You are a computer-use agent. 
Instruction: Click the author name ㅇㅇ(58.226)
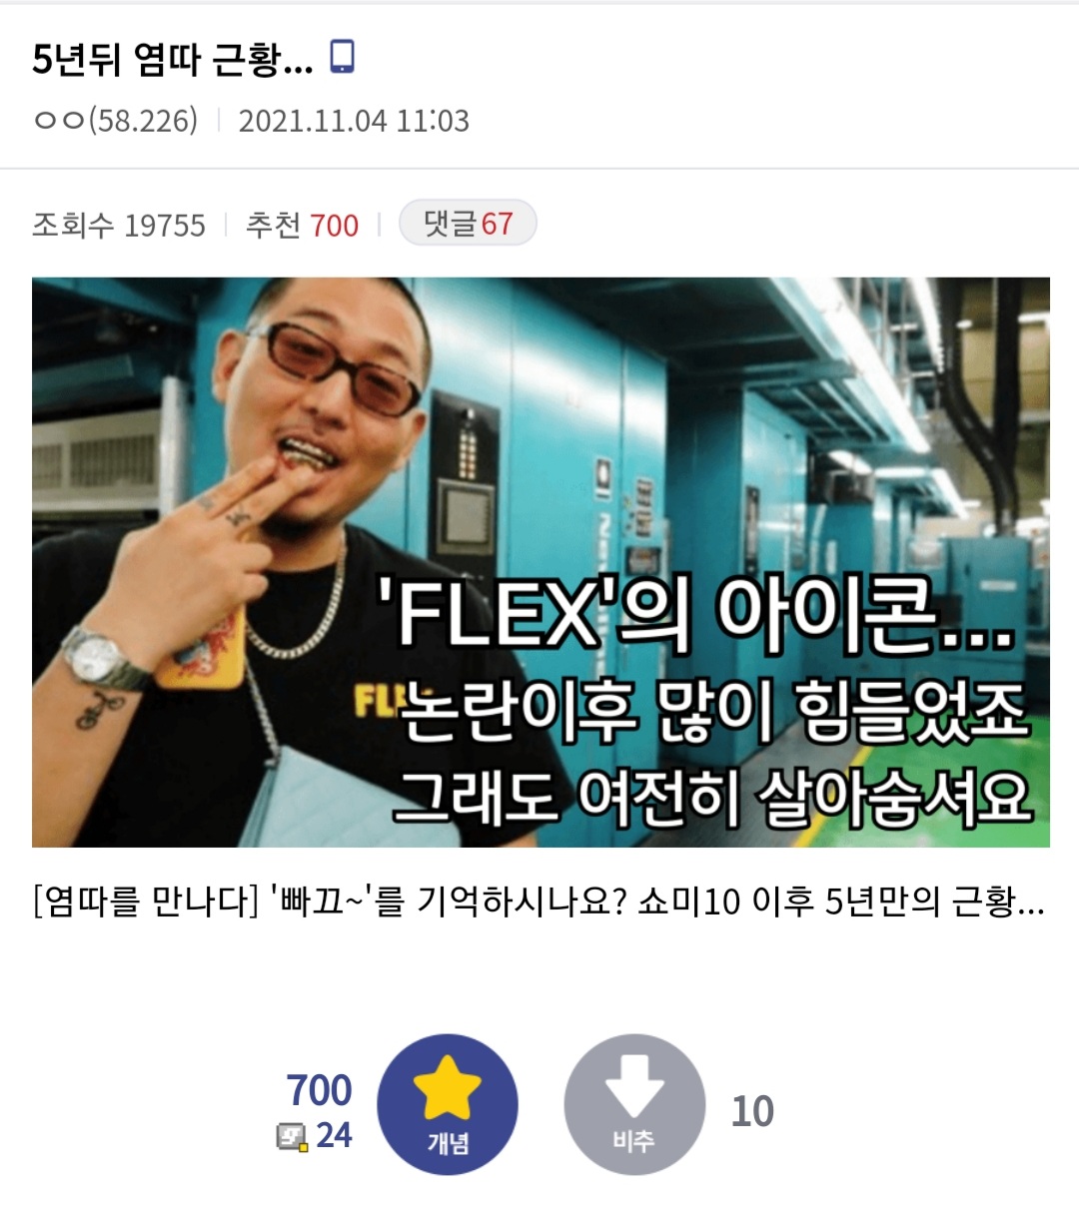point(115,121)
